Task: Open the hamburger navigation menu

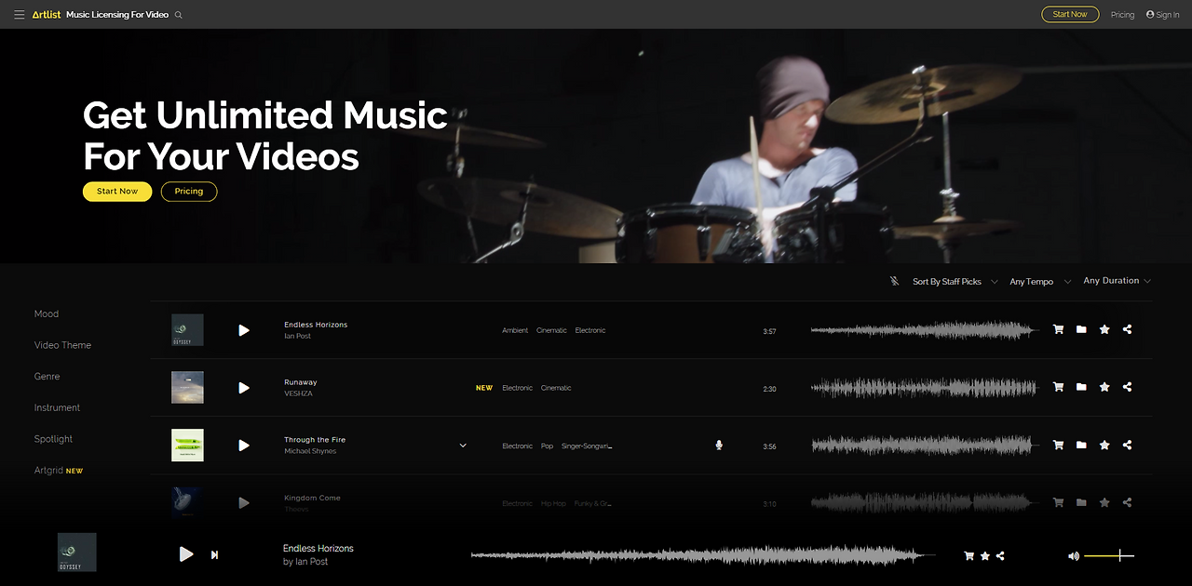Action: 19,14
